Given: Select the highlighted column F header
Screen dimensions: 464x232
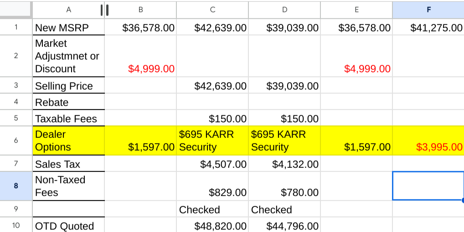Looking at the screenshot, I should (x=428, y=9).
